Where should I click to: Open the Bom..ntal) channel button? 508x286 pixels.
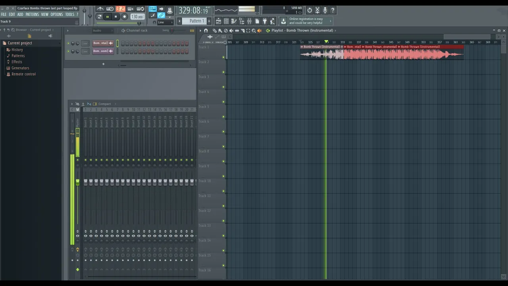point(103,43)
